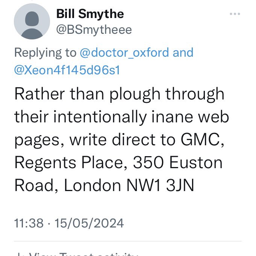Click the 15/05/2024 tweet date
256x256 pixels.
(89, 223)
